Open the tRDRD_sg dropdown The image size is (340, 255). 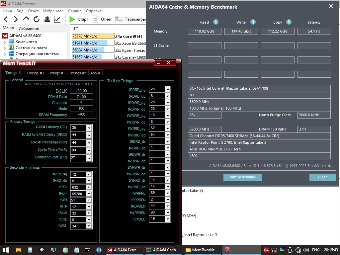click(168, 89)
